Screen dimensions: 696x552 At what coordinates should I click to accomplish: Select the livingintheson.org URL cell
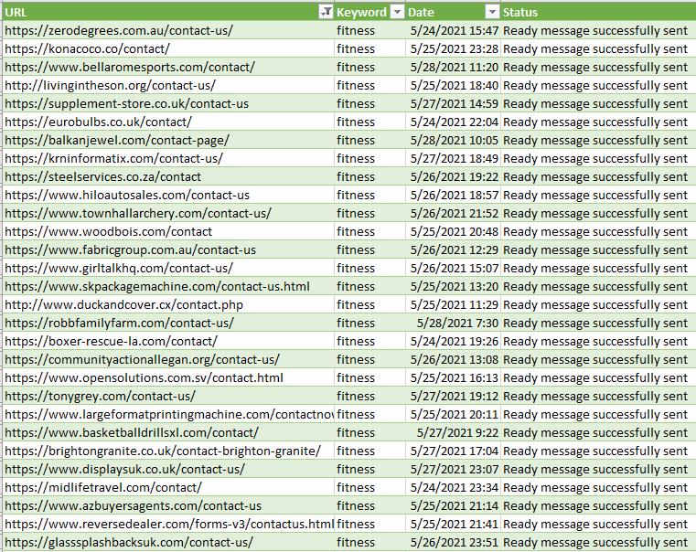[x=168, y=85]
